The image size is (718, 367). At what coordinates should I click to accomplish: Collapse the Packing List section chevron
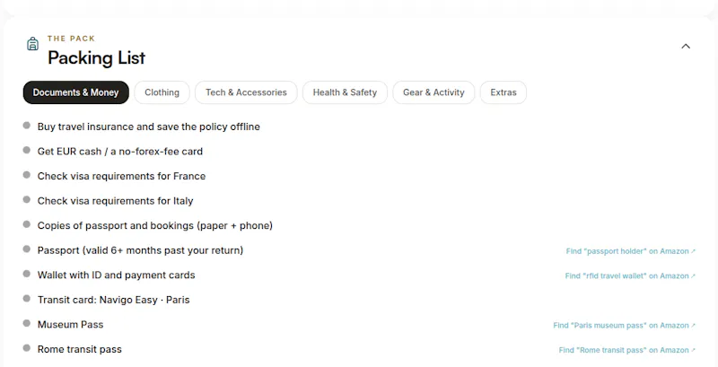(686, 47)
